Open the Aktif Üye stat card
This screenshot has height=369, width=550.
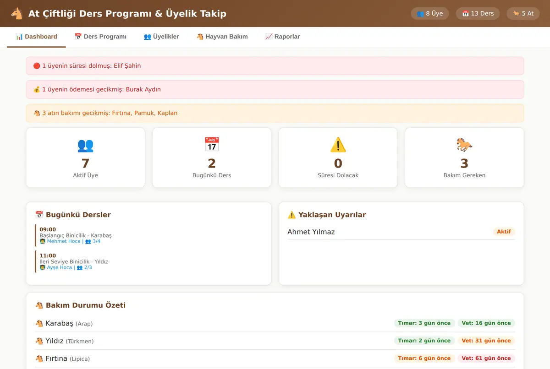pos(86,157)
